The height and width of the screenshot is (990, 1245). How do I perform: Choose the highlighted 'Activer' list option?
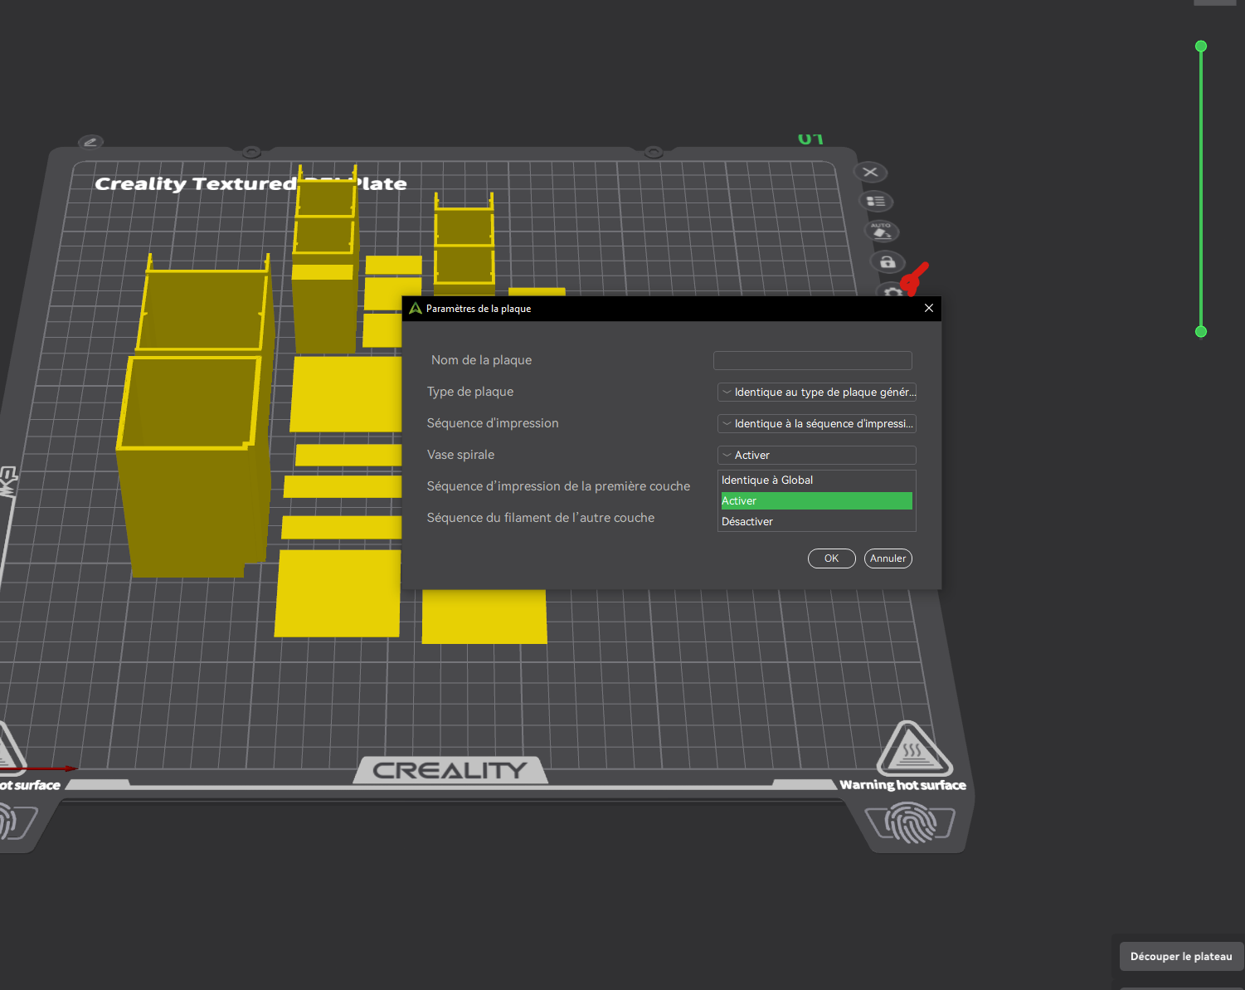[x=817, y=500]
